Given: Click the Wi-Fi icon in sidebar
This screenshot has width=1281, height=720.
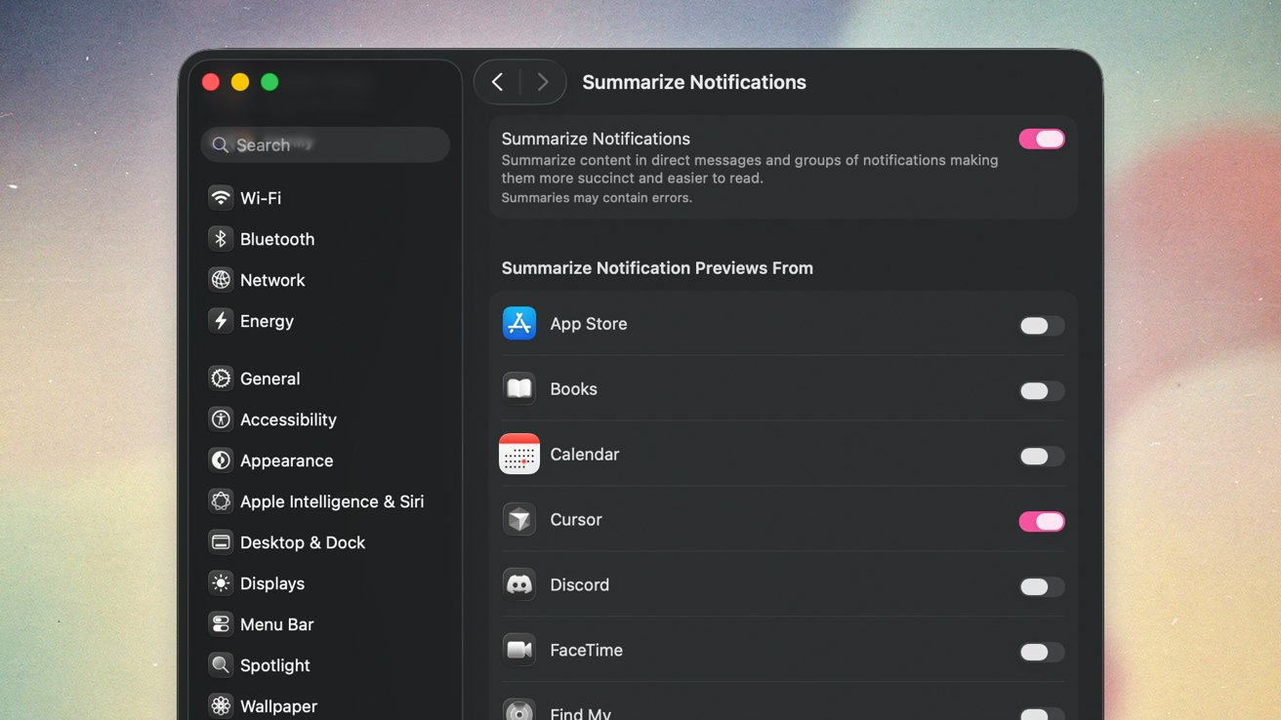Looking at the screenshot, I should 221,198.
